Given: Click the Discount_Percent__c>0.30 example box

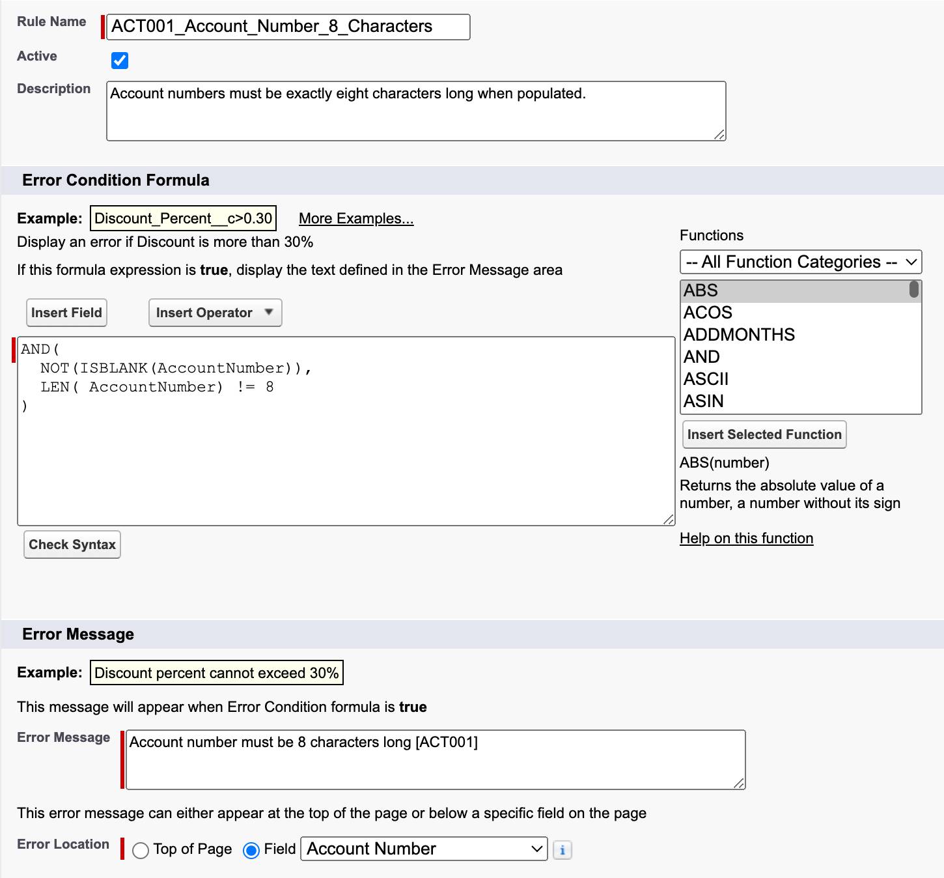Looking at the screenshot, I should [x=183, y=218].
